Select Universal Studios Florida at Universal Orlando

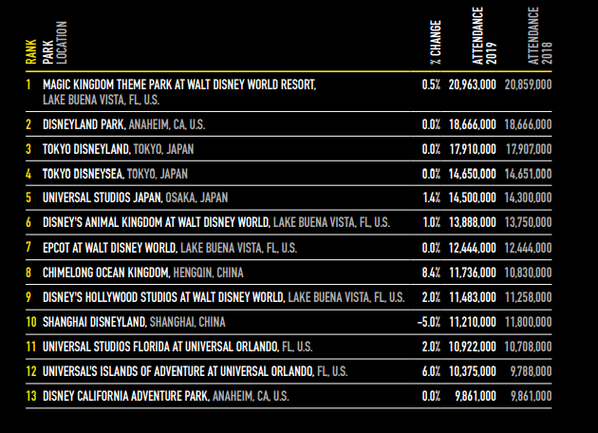[x=160, y=347]
